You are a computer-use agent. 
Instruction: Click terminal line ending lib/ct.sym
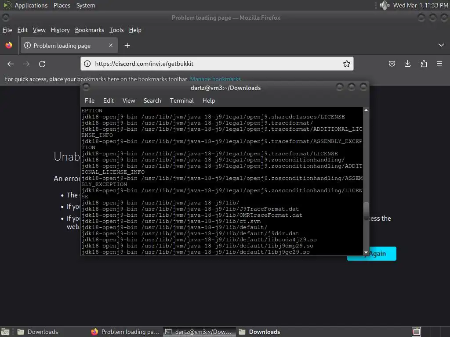point(171,221)
